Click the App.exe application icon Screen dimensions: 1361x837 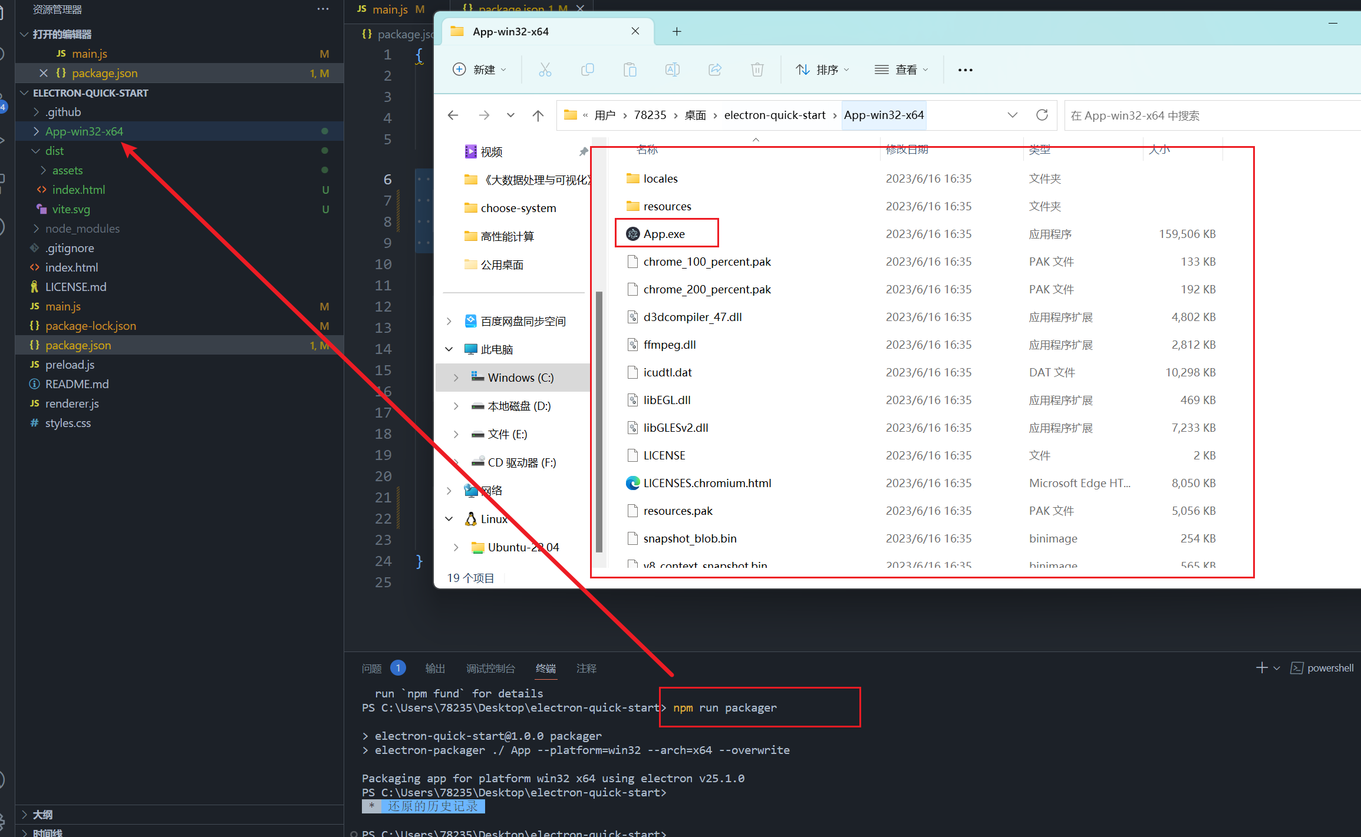(632, 233)
